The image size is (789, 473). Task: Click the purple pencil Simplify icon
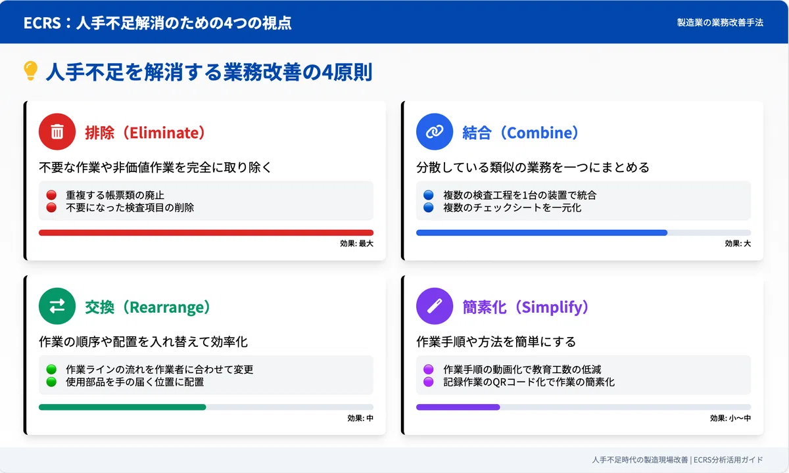coord(435,306)
